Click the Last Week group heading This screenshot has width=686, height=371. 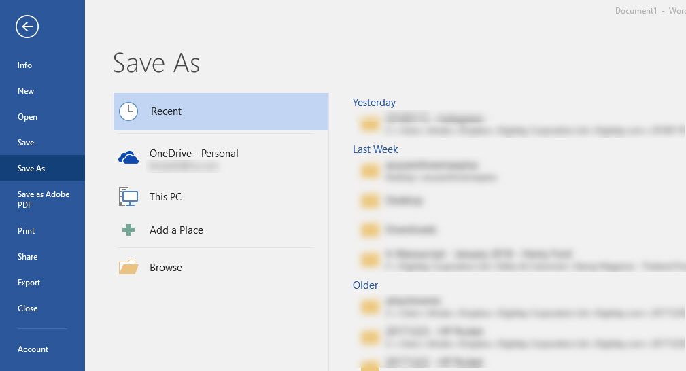pyautogui.click(x=375, y=149)
